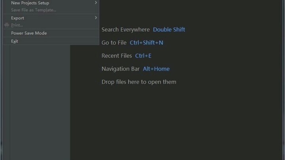
Task: Click the printer icon beside Print
Action: [7, 25]
